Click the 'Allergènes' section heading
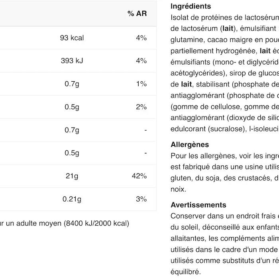 point(190,145)
